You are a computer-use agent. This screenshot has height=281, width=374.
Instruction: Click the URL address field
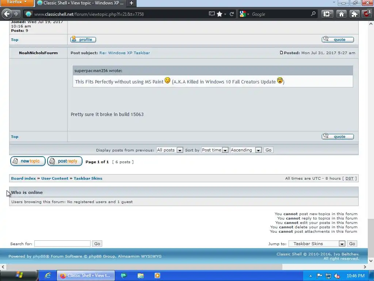click(x=119, y=14)
